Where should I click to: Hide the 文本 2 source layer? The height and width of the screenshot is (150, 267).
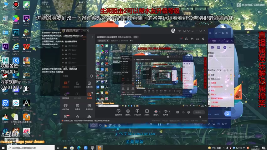(63, 50)
